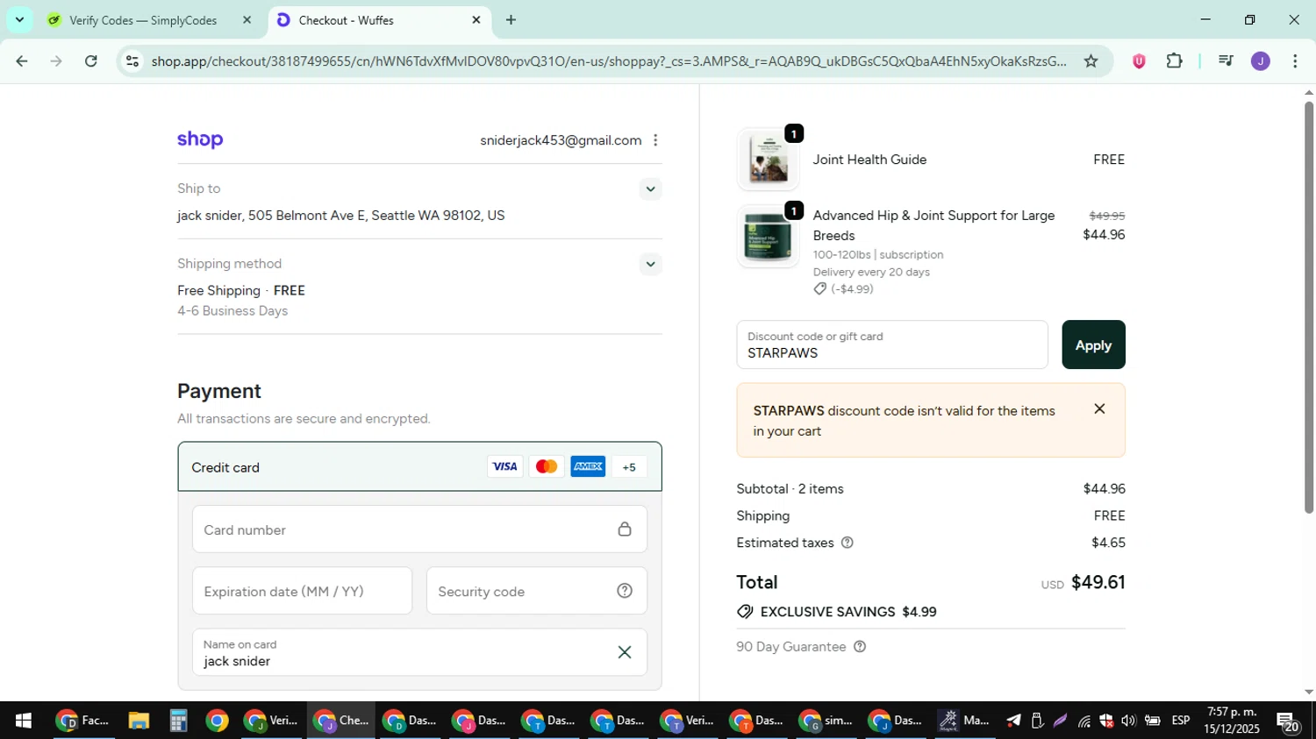Open a new browser tab
This screenshot has height=739, width=1316.
(511, 20)
